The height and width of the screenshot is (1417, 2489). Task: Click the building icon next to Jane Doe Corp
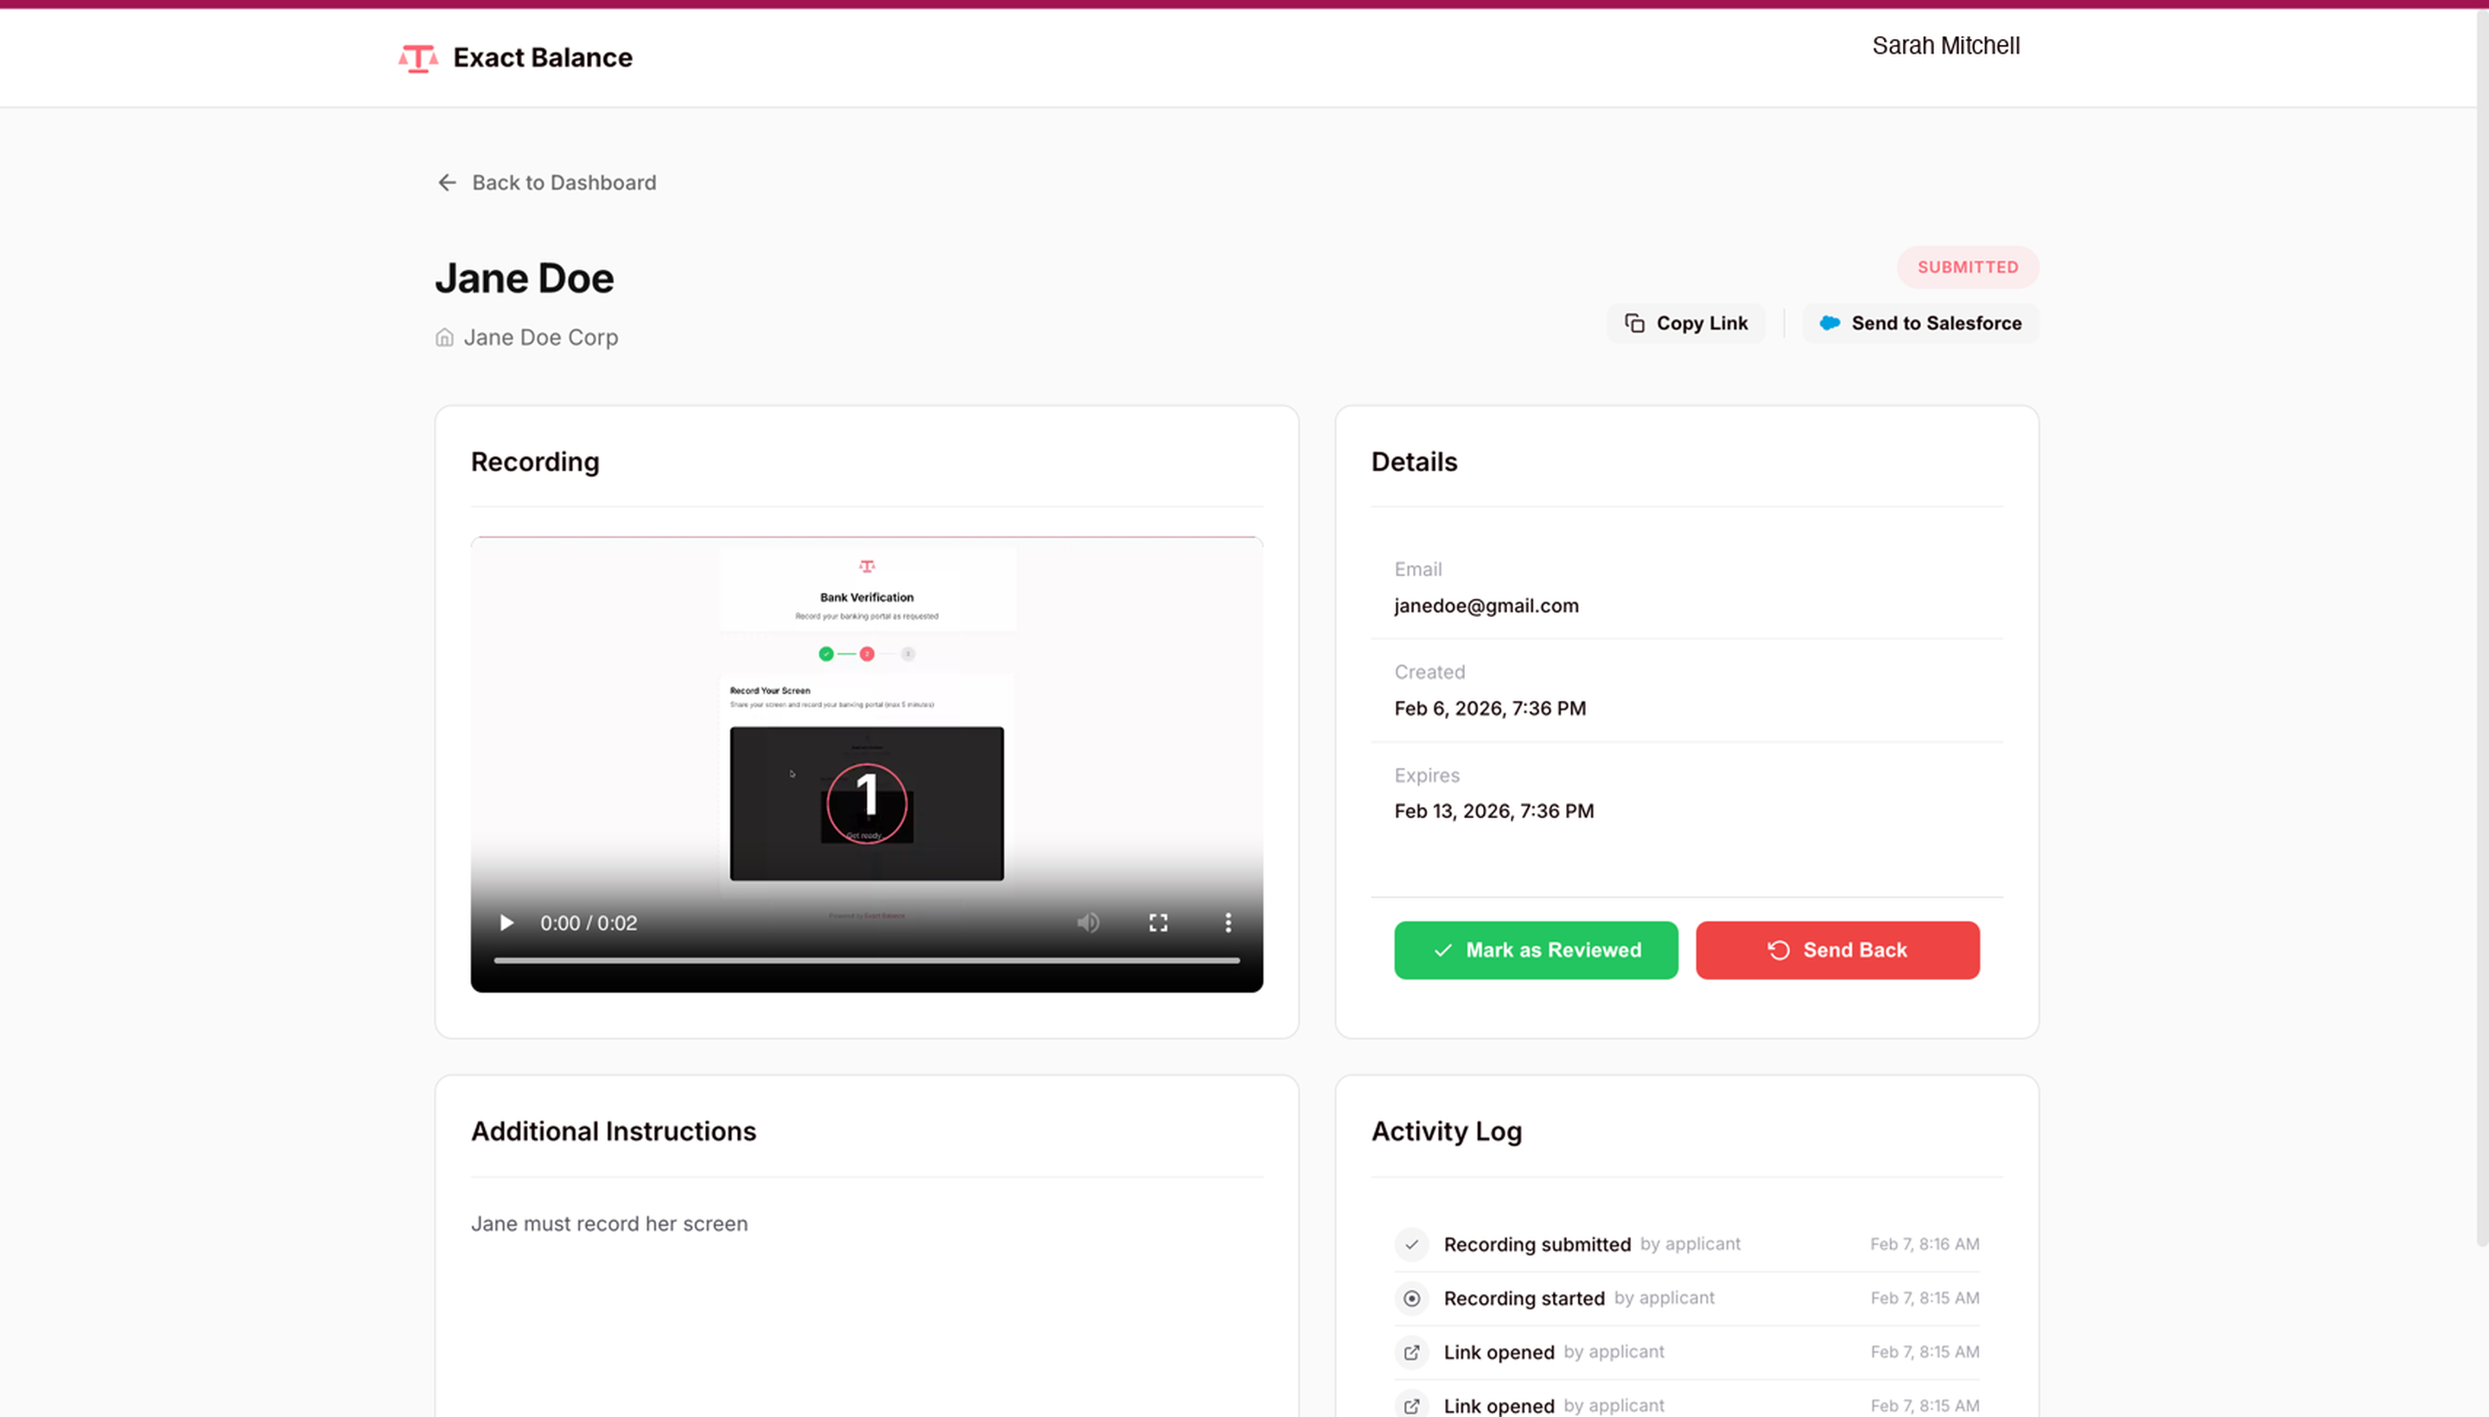[444, 337]
